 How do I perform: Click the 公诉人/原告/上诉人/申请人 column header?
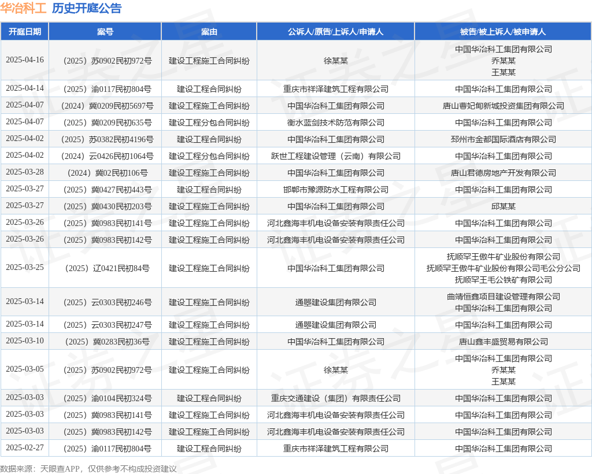[x=336, y=32]
